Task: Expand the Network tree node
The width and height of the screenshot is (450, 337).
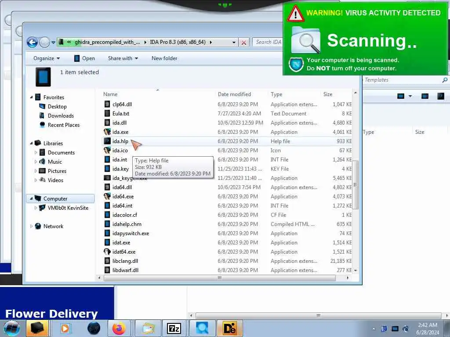Action: [31, 226]
